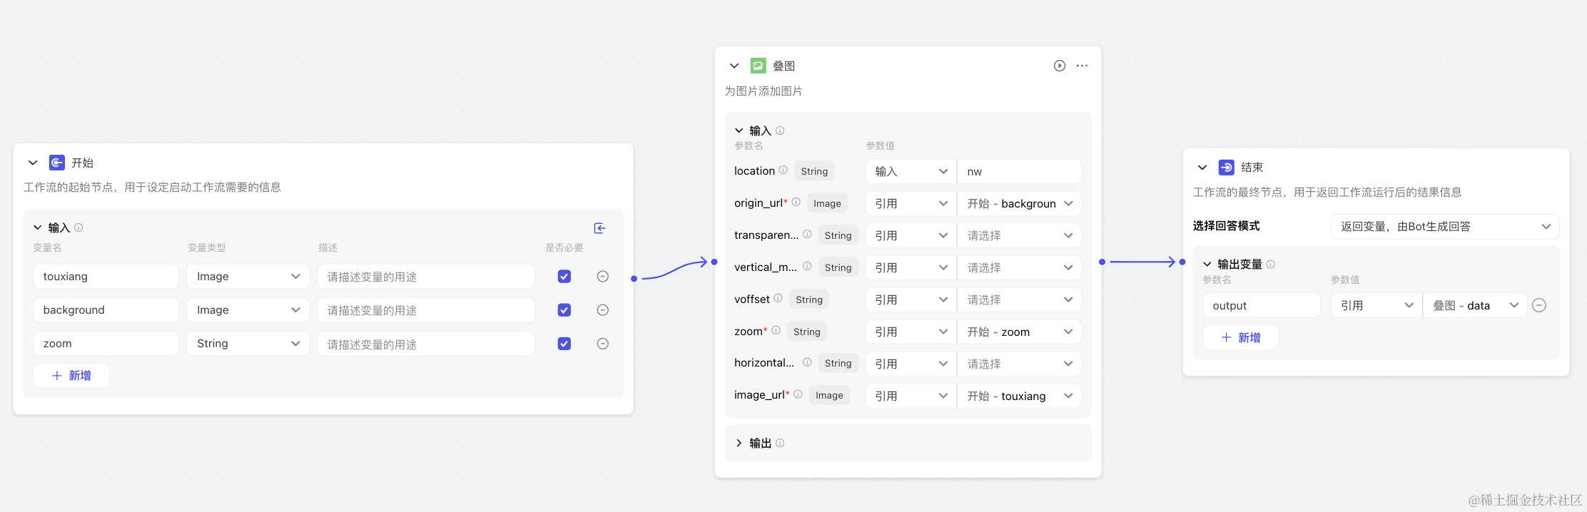Viewport: 1587px width, 512px height.
Task: Open image_url value dropdown 开始 - touxiang
Action: 1019,396
